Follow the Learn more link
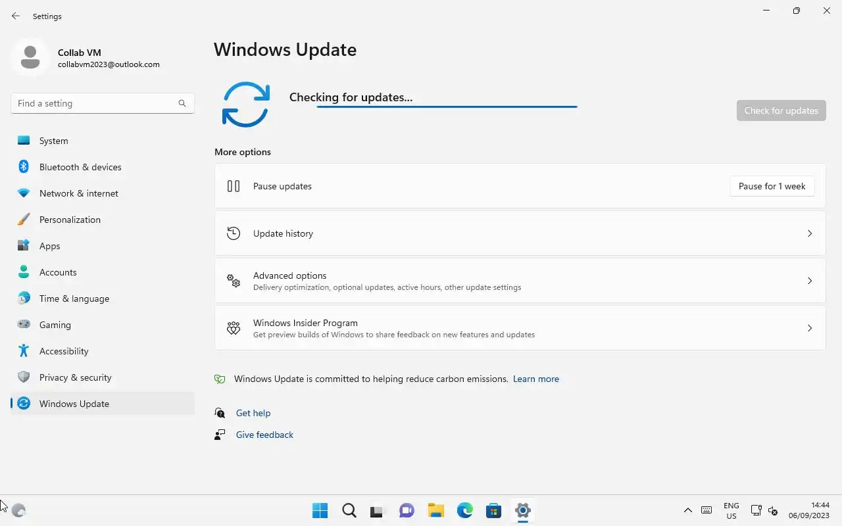842x526 pixels. pyautogui.click(x=536, y=379)
